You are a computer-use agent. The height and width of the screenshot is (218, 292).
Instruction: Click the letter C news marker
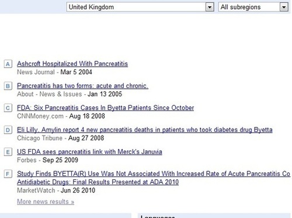tap(8, 108)
